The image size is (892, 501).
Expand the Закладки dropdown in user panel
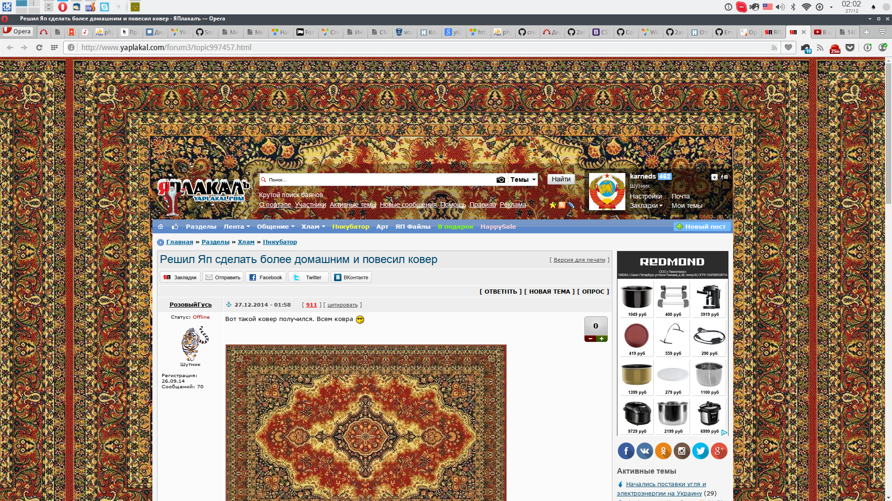click(646, 206)
